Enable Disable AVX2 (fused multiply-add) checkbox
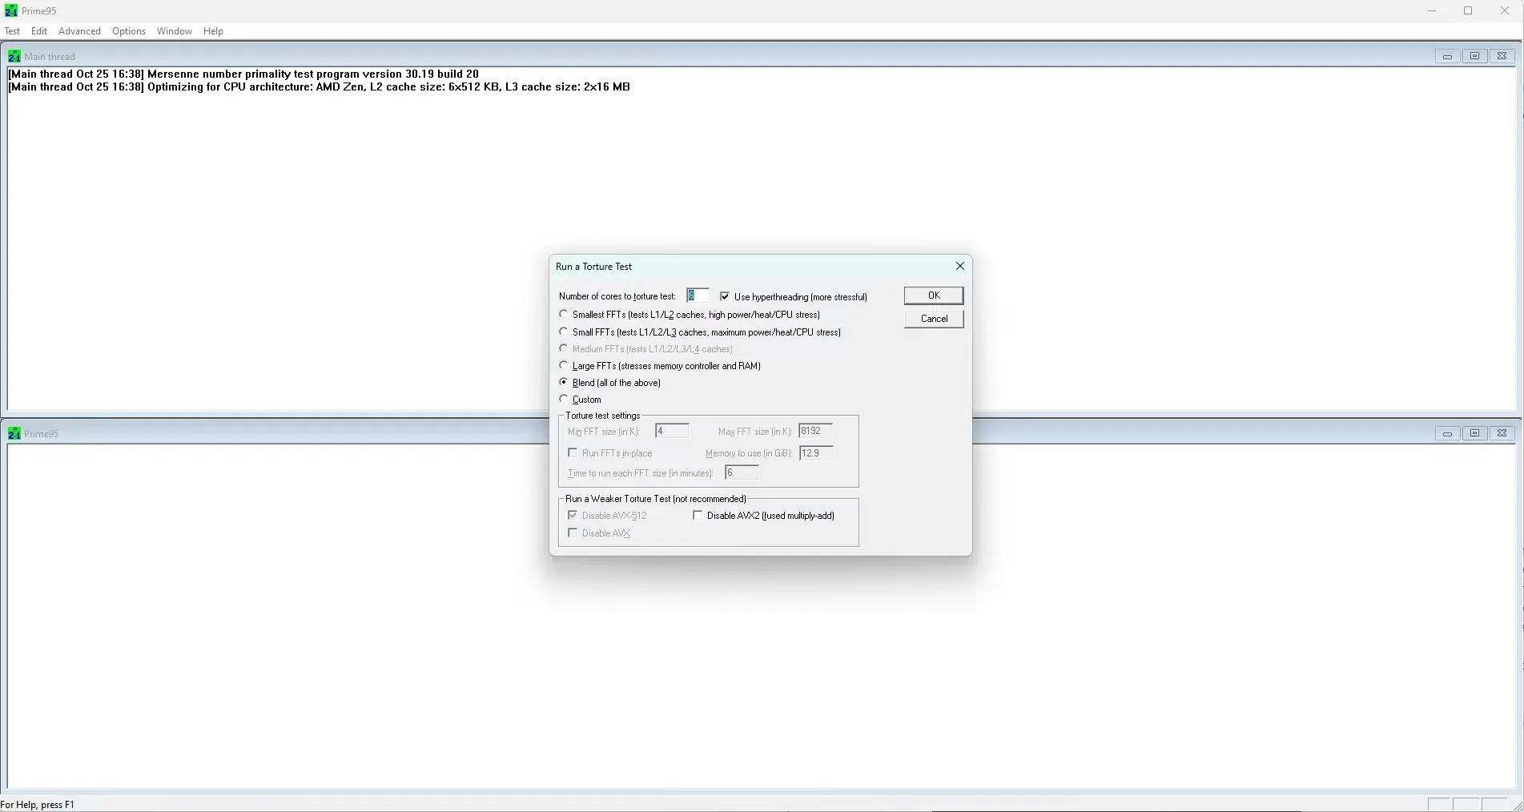Screen dimensions: 1524x812 (698, 516)
